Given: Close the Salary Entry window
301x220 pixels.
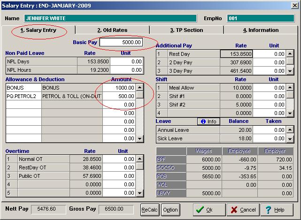Looking at the screenshot, I should 295,5.
